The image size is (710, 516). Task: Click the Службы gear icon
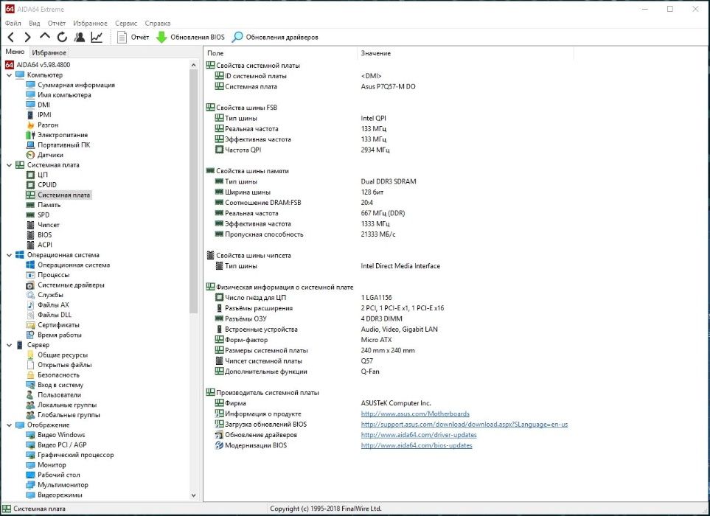pyautogui.click(x=30, y=295)
